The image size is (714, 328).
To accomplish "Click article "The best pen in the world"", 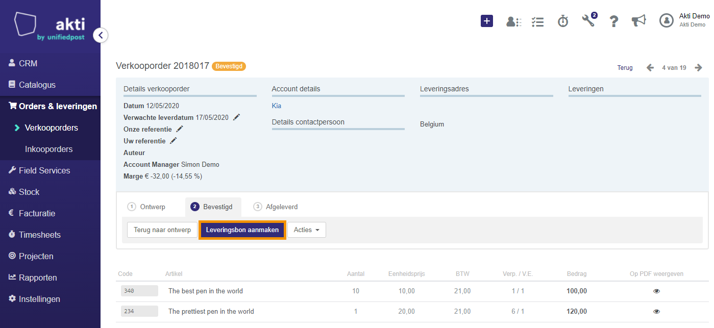I will pos(206,291).
